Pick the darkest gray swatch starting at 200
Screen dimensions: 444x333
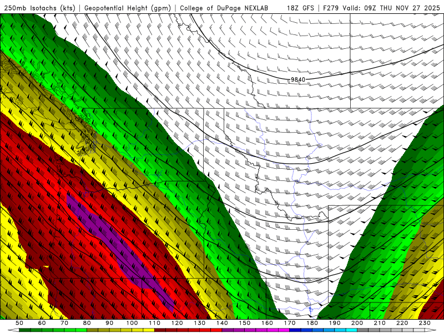click(x=363, y=330)
